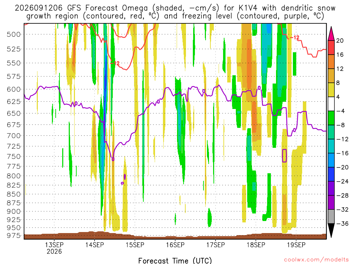
Task: Click the coolwx.com/modelts link text
Action: click(x=316, y=260)
